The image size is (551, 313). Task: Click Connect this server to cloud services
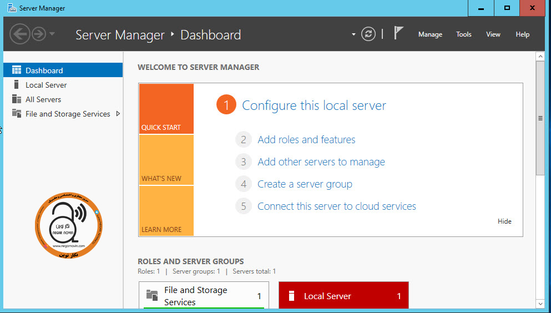pyautogui.click(x=337, y=206)
